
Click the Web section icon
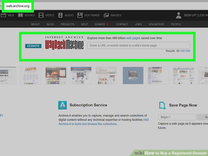point(3,15)
